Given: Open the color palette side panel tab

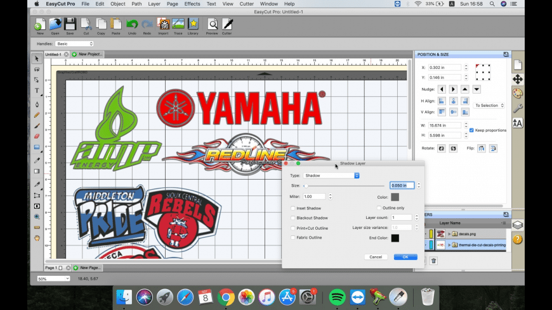Looking at the screenshot, I should pos(518,94).
